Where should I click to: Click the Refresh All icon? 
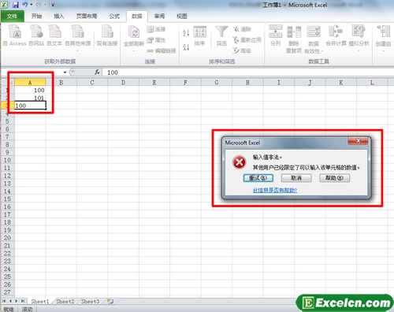coord(134,32)
